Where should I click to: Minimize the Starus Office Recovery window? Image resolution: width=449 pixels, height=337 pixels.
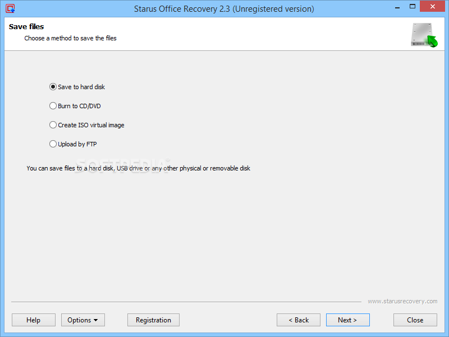point(397,7)
